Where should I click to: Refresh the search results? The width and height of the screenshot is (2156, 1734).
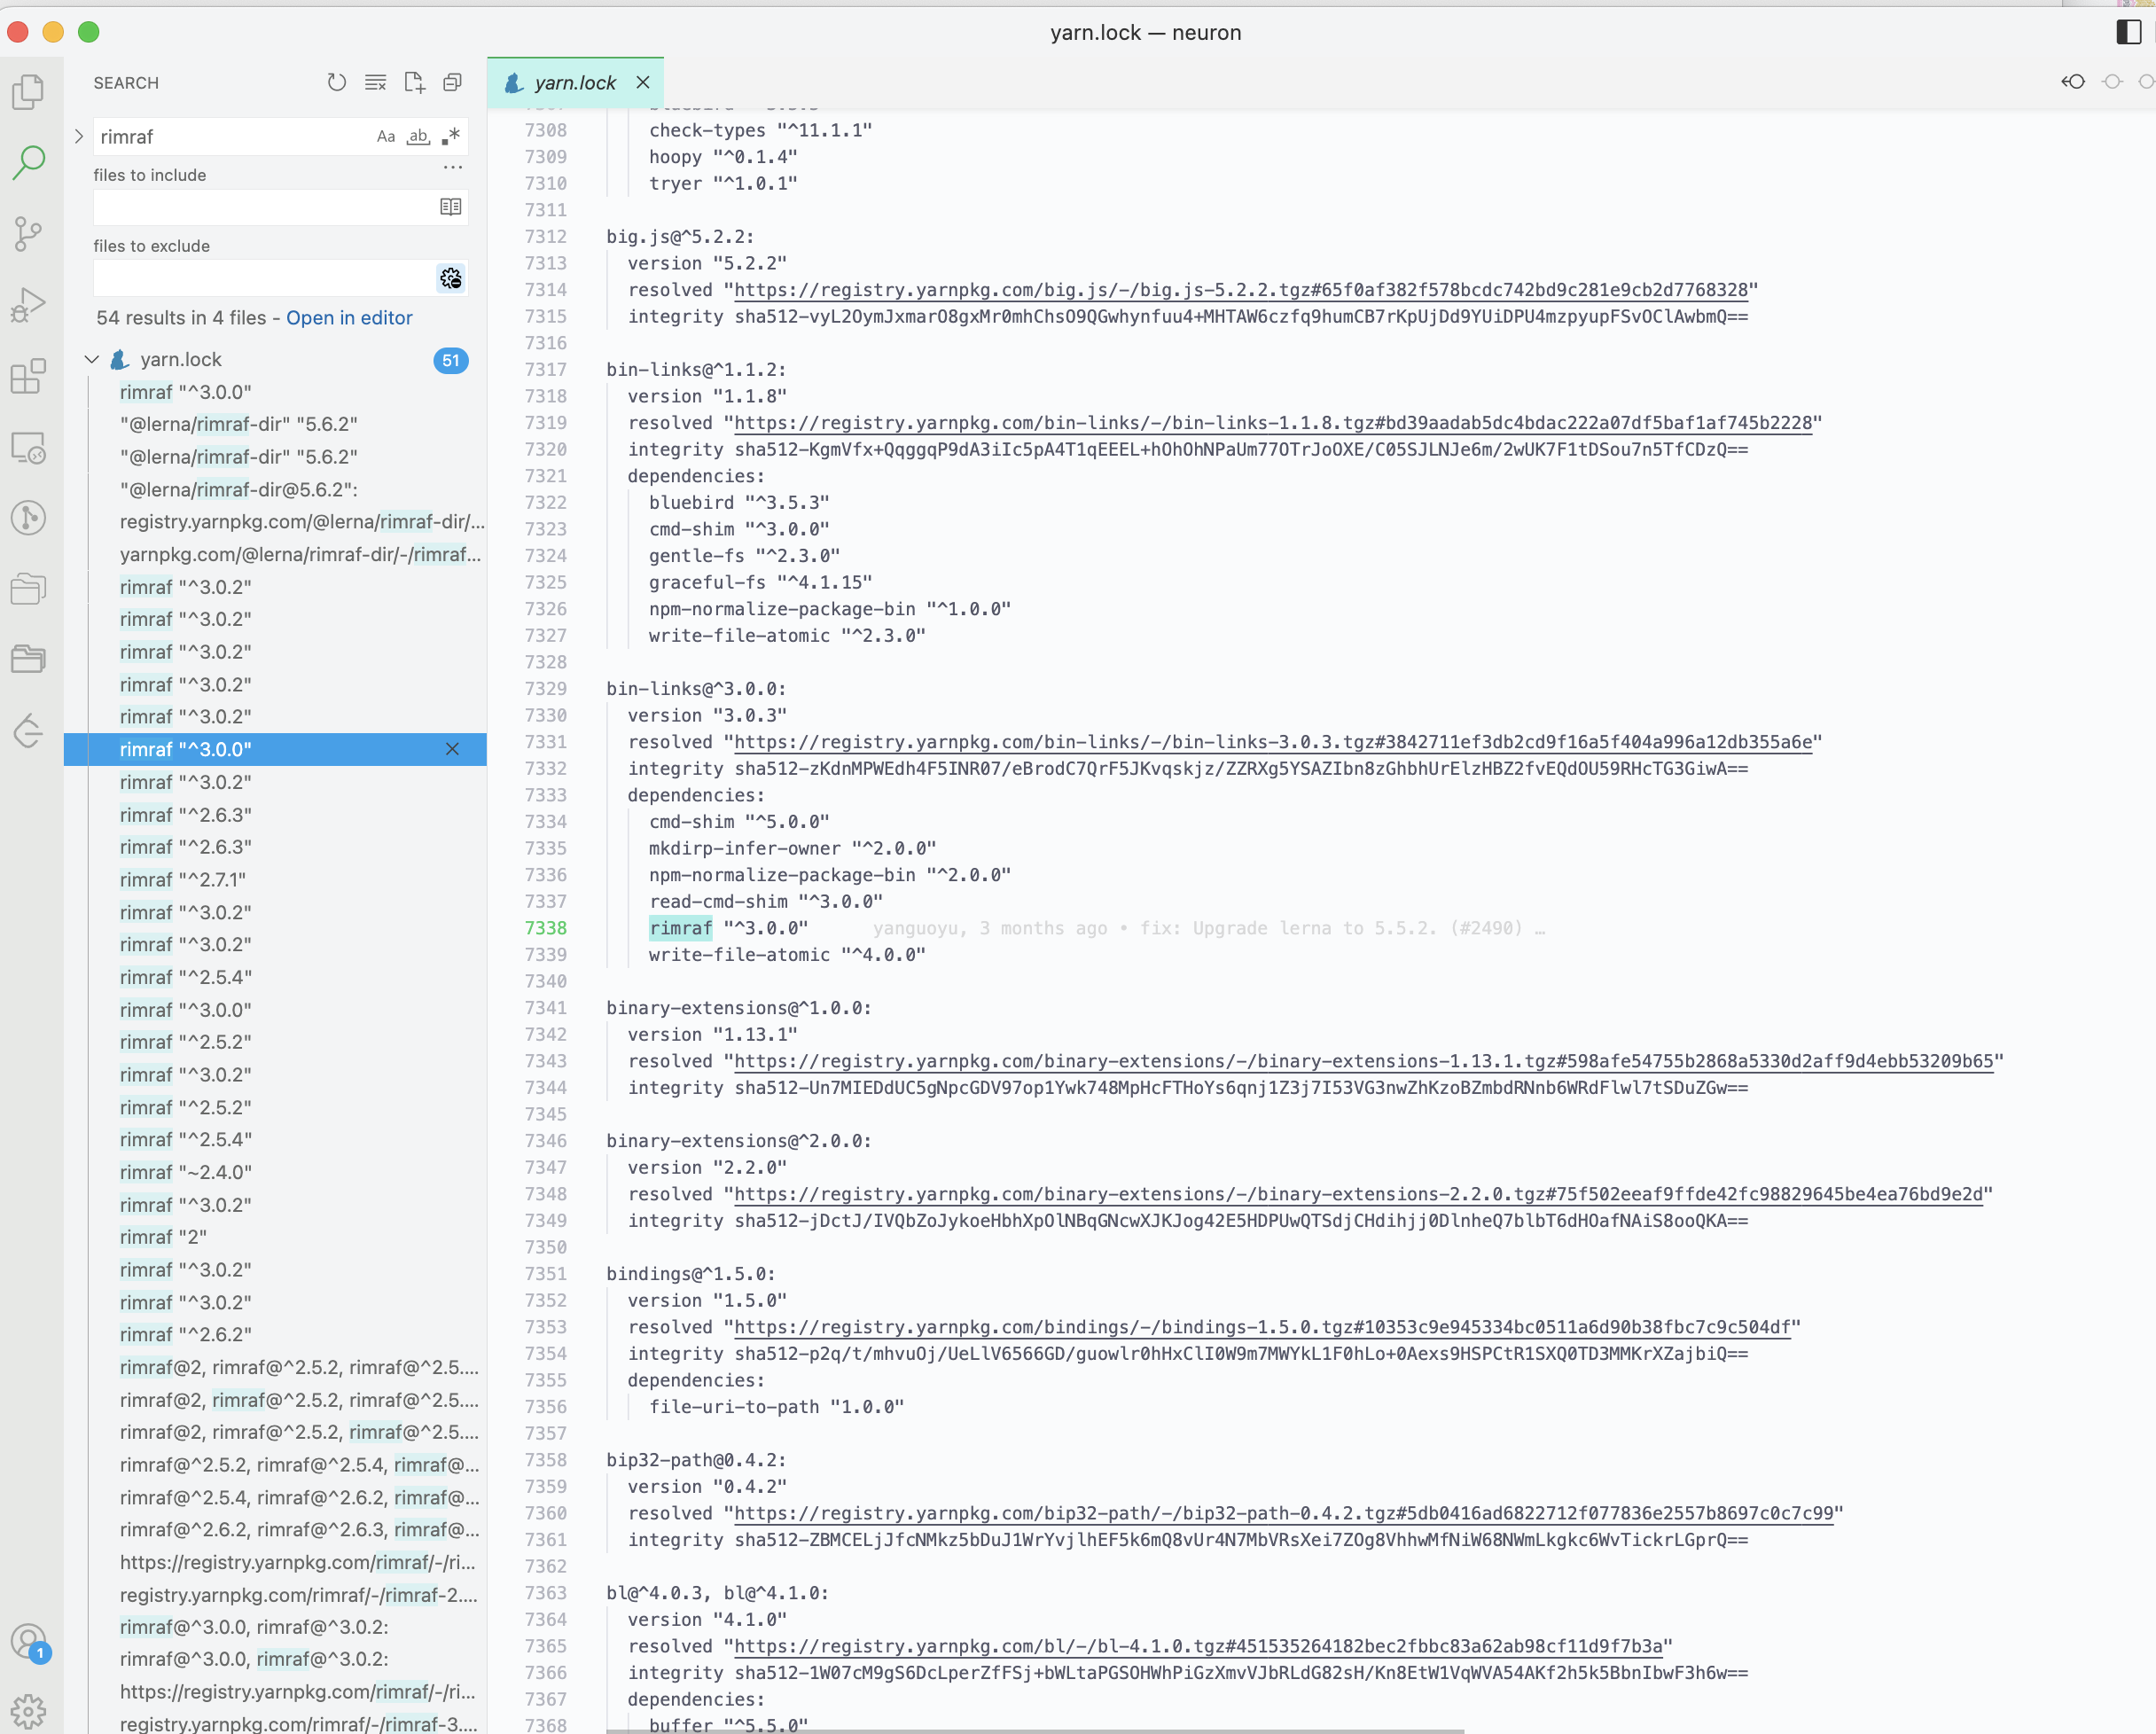pyautogui.click(x=337, y=83)
